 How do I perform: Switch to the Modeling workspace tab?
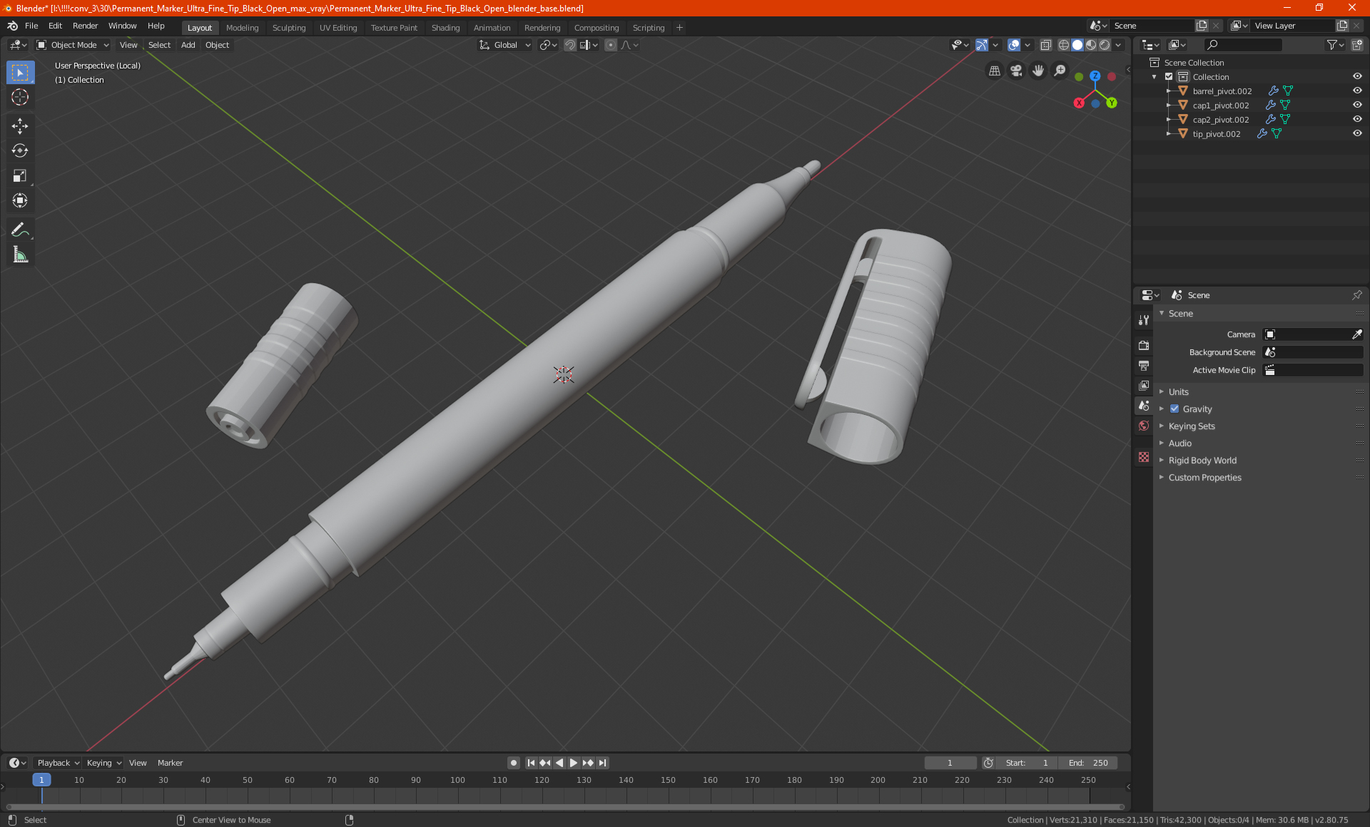point(242,28)
